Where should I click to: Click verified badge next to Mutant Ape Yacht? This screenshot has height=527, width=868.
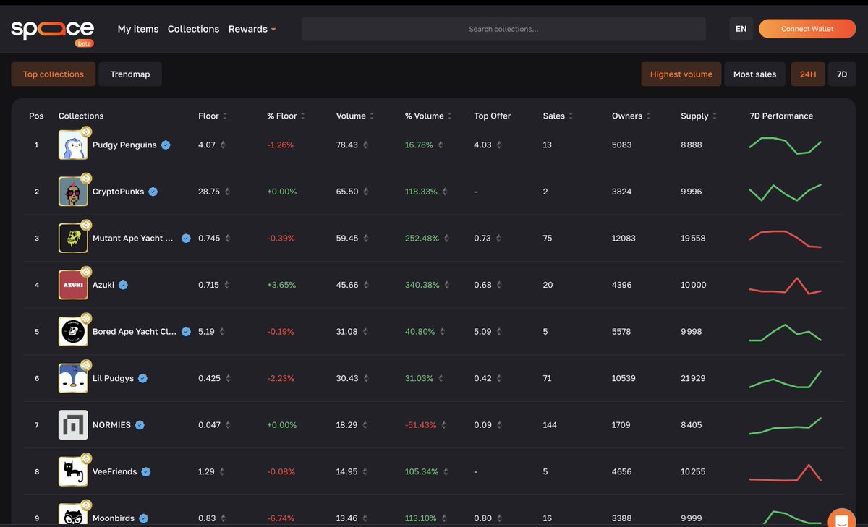186,239
